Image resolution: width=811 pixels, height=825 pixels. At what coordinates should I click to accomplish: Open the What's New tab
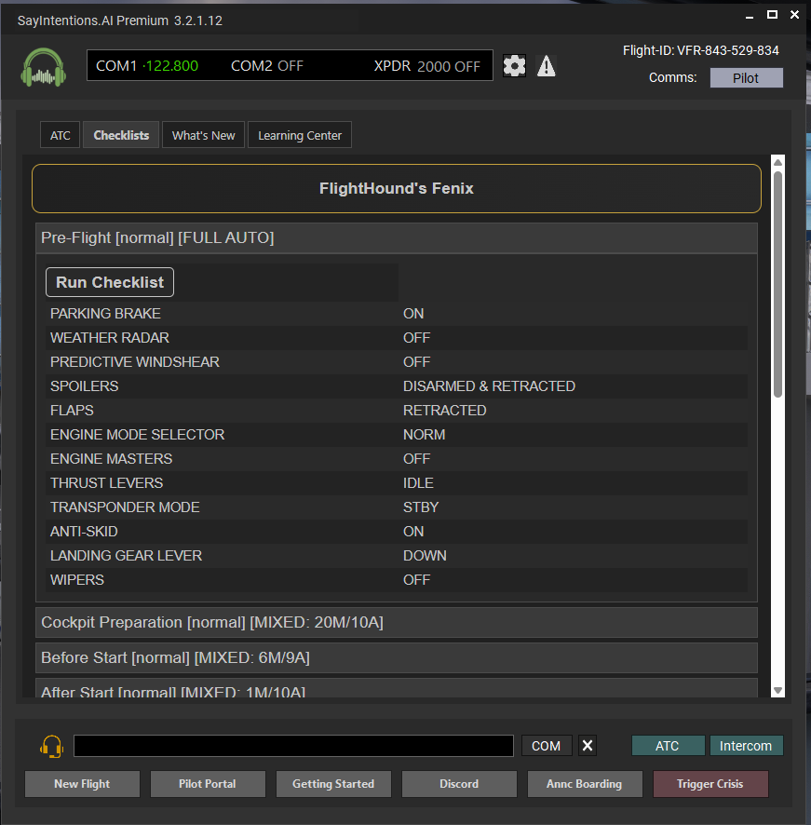point(203,135)
